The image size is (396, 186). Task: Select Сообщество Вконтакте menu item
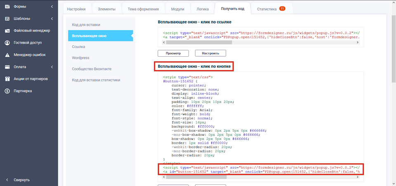92,69
